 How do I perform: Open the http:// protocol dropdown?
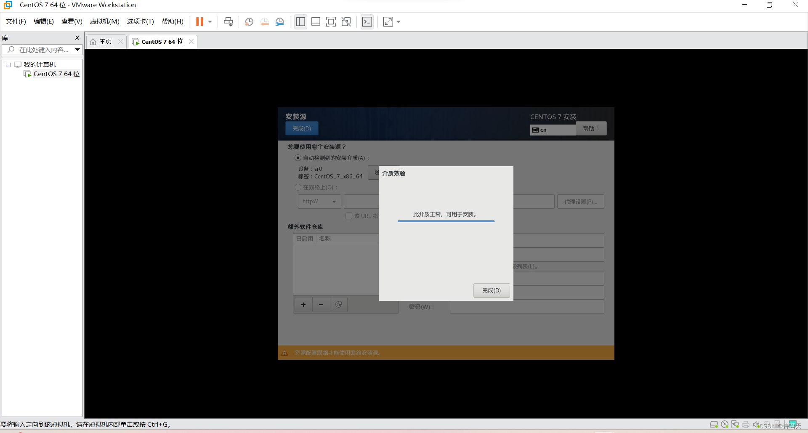click(x=319, y=202)
